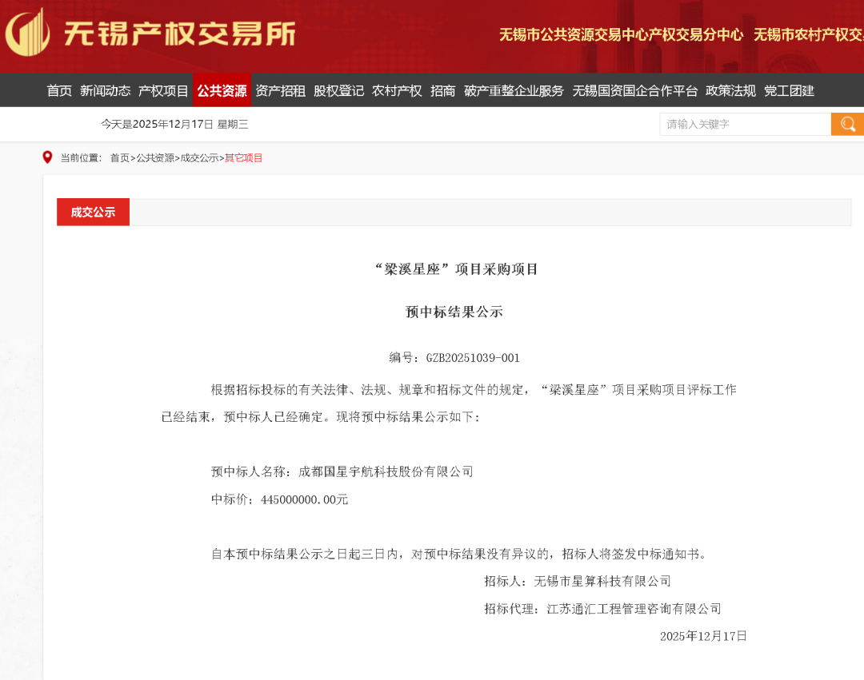The image size is (864, 680).
Task: Open the 首页 navigation menu item
Action: (x=59, y=90)
